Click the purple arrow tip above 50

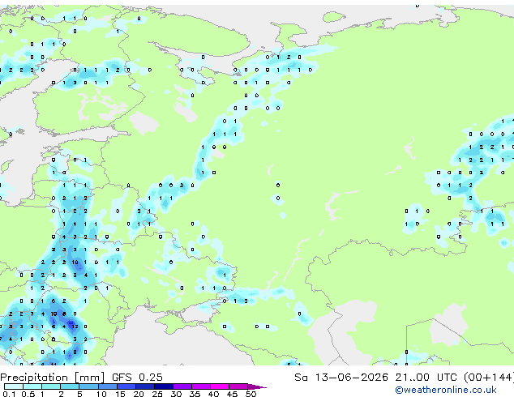257,386
